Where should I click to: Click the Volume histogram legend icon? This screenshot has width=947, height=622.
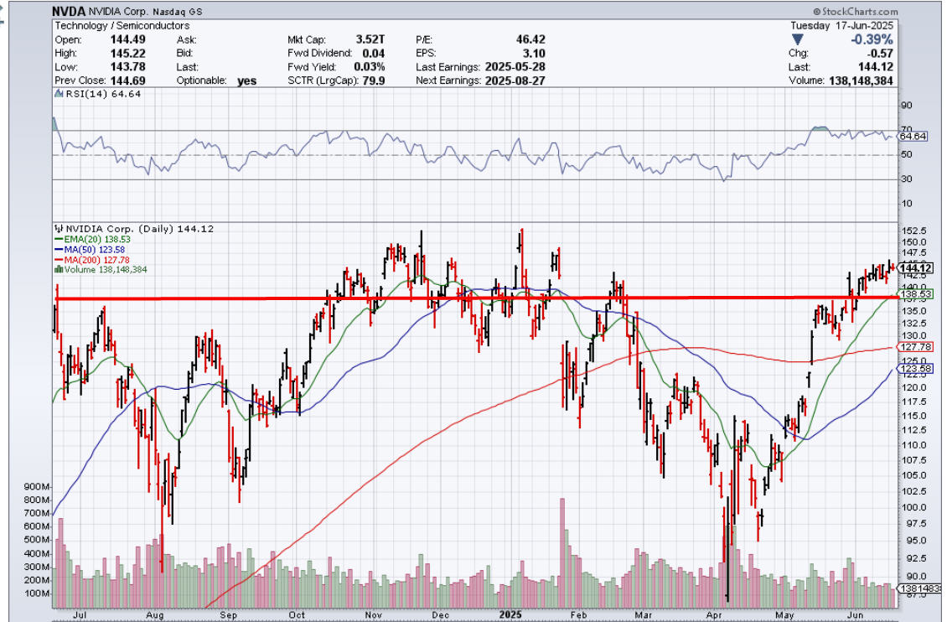[57, 269]
